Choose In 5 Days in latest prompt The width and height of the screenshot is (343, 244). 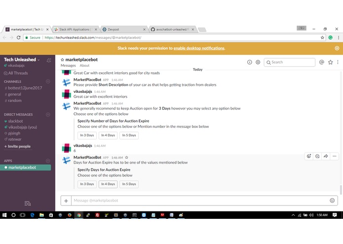[x=129, y=184]
